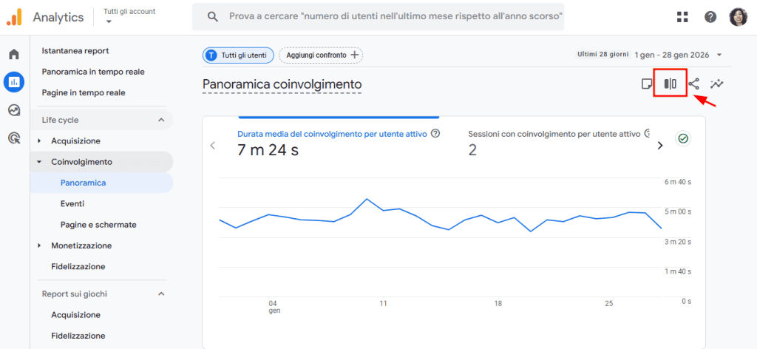Click Tutti gli utenti comparison chip

click(x=238, y=55)
